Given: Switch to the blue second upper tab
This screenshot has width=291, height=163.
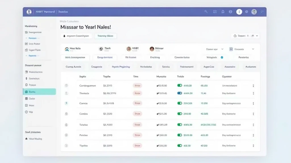Looking at the screenshot, I should coord(105,57).
